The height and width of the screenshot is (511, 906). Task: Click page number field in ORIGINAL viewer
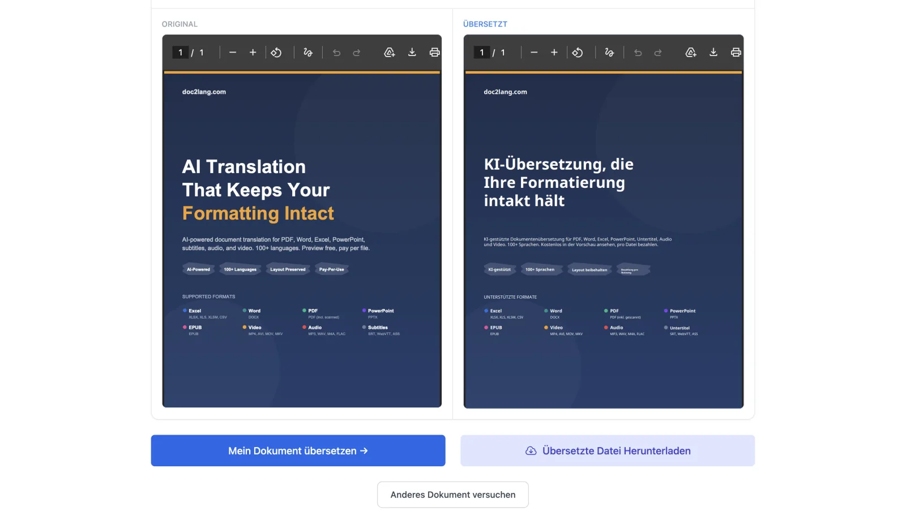tap(181, 53)
